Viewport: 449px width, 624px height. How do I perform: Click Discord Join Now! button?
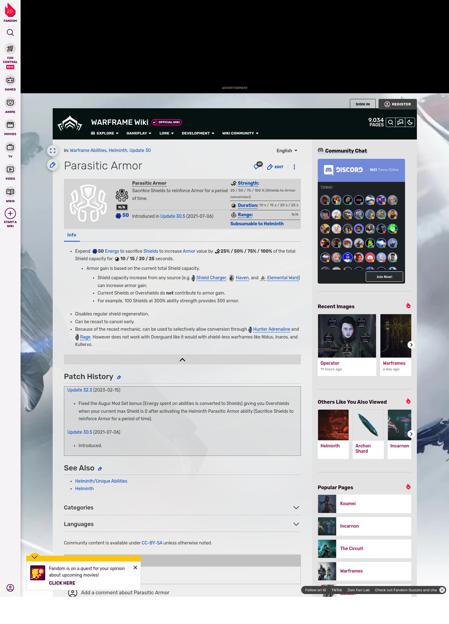coord(384,277)
